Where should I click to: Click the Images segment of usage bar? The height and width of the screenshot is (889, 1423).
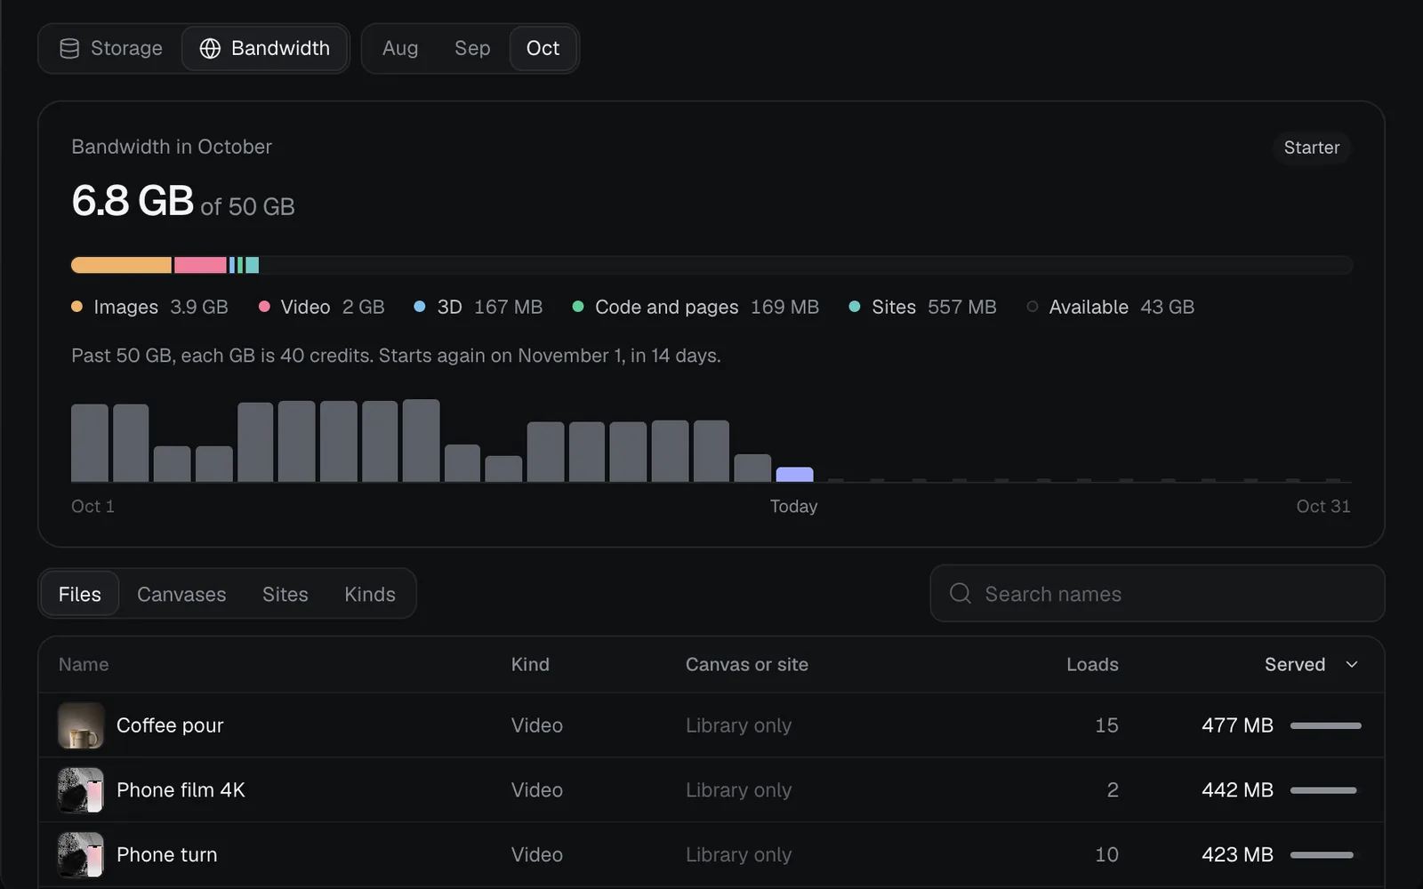coord(121,265)
